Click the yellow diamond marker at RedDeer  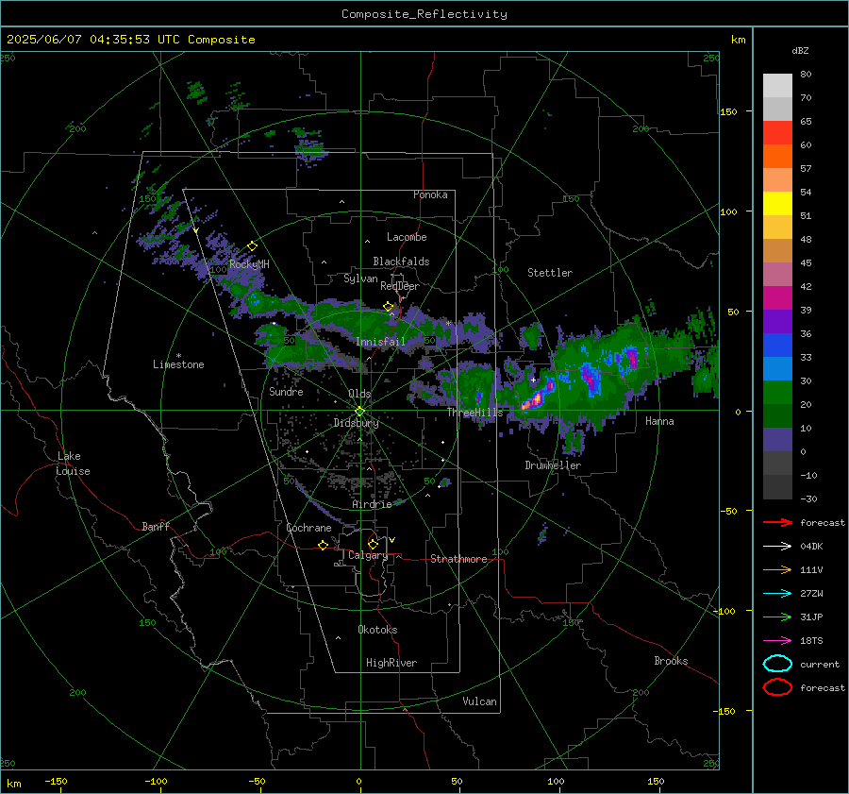(x=389, y=307)
